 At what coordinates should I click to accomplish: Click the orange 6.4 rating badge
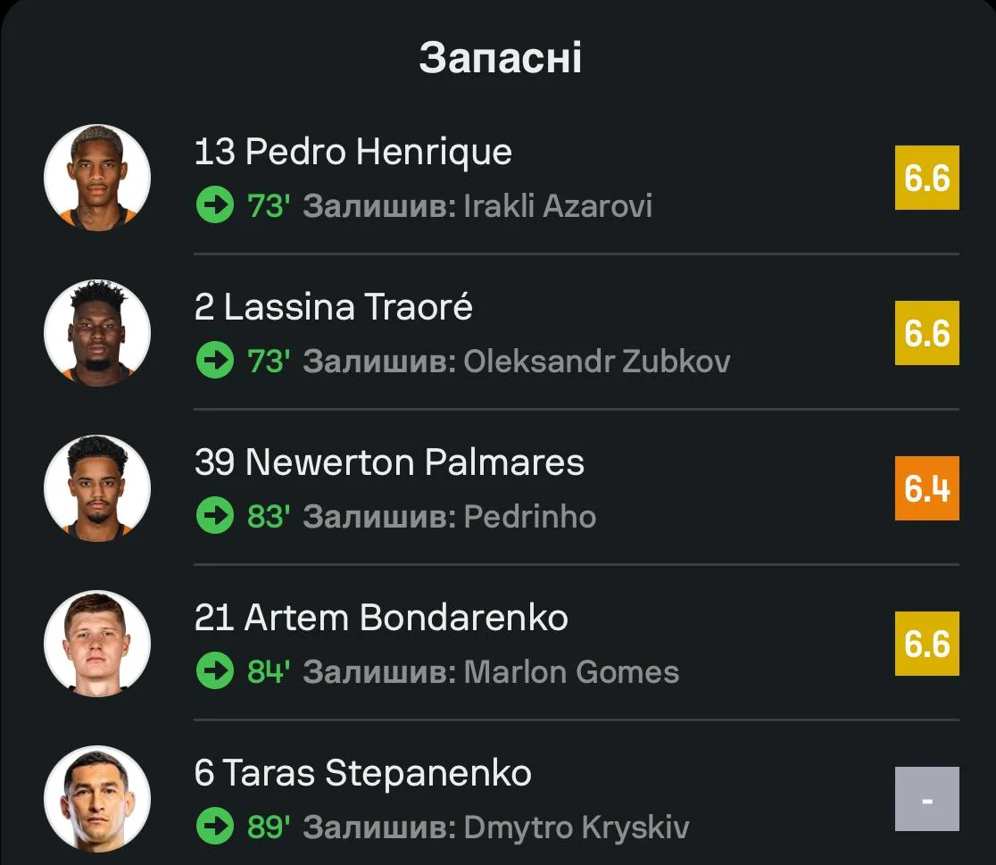[926, 489]
